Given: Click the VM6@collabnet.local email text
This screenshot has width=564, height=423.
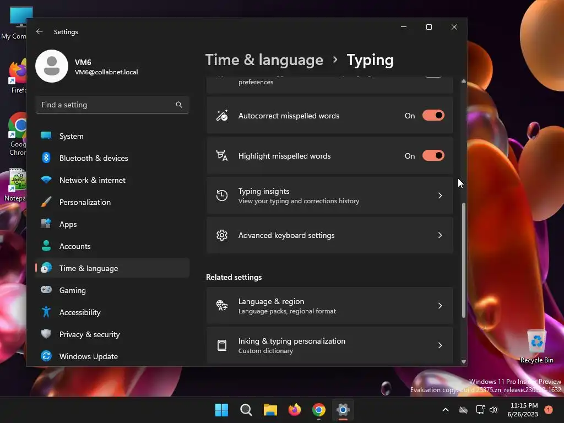Looking at the screenshot, I should 106,72.
